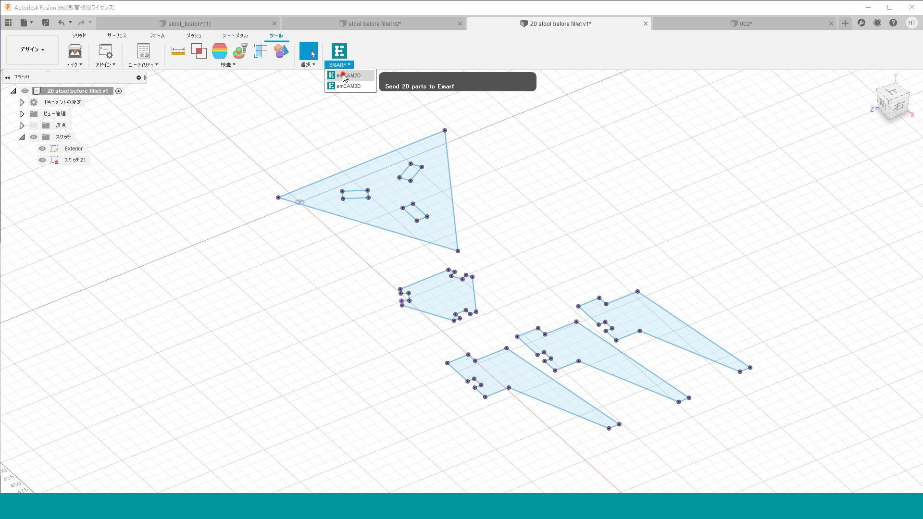Activate the Select (選択) tool icon

308,51
